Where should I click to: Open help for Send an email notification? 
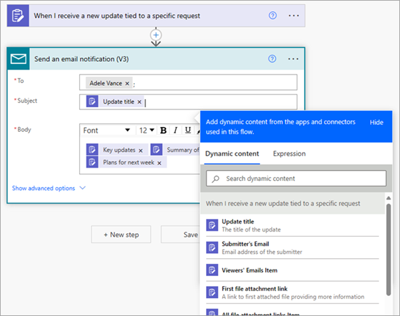[272, 59]
